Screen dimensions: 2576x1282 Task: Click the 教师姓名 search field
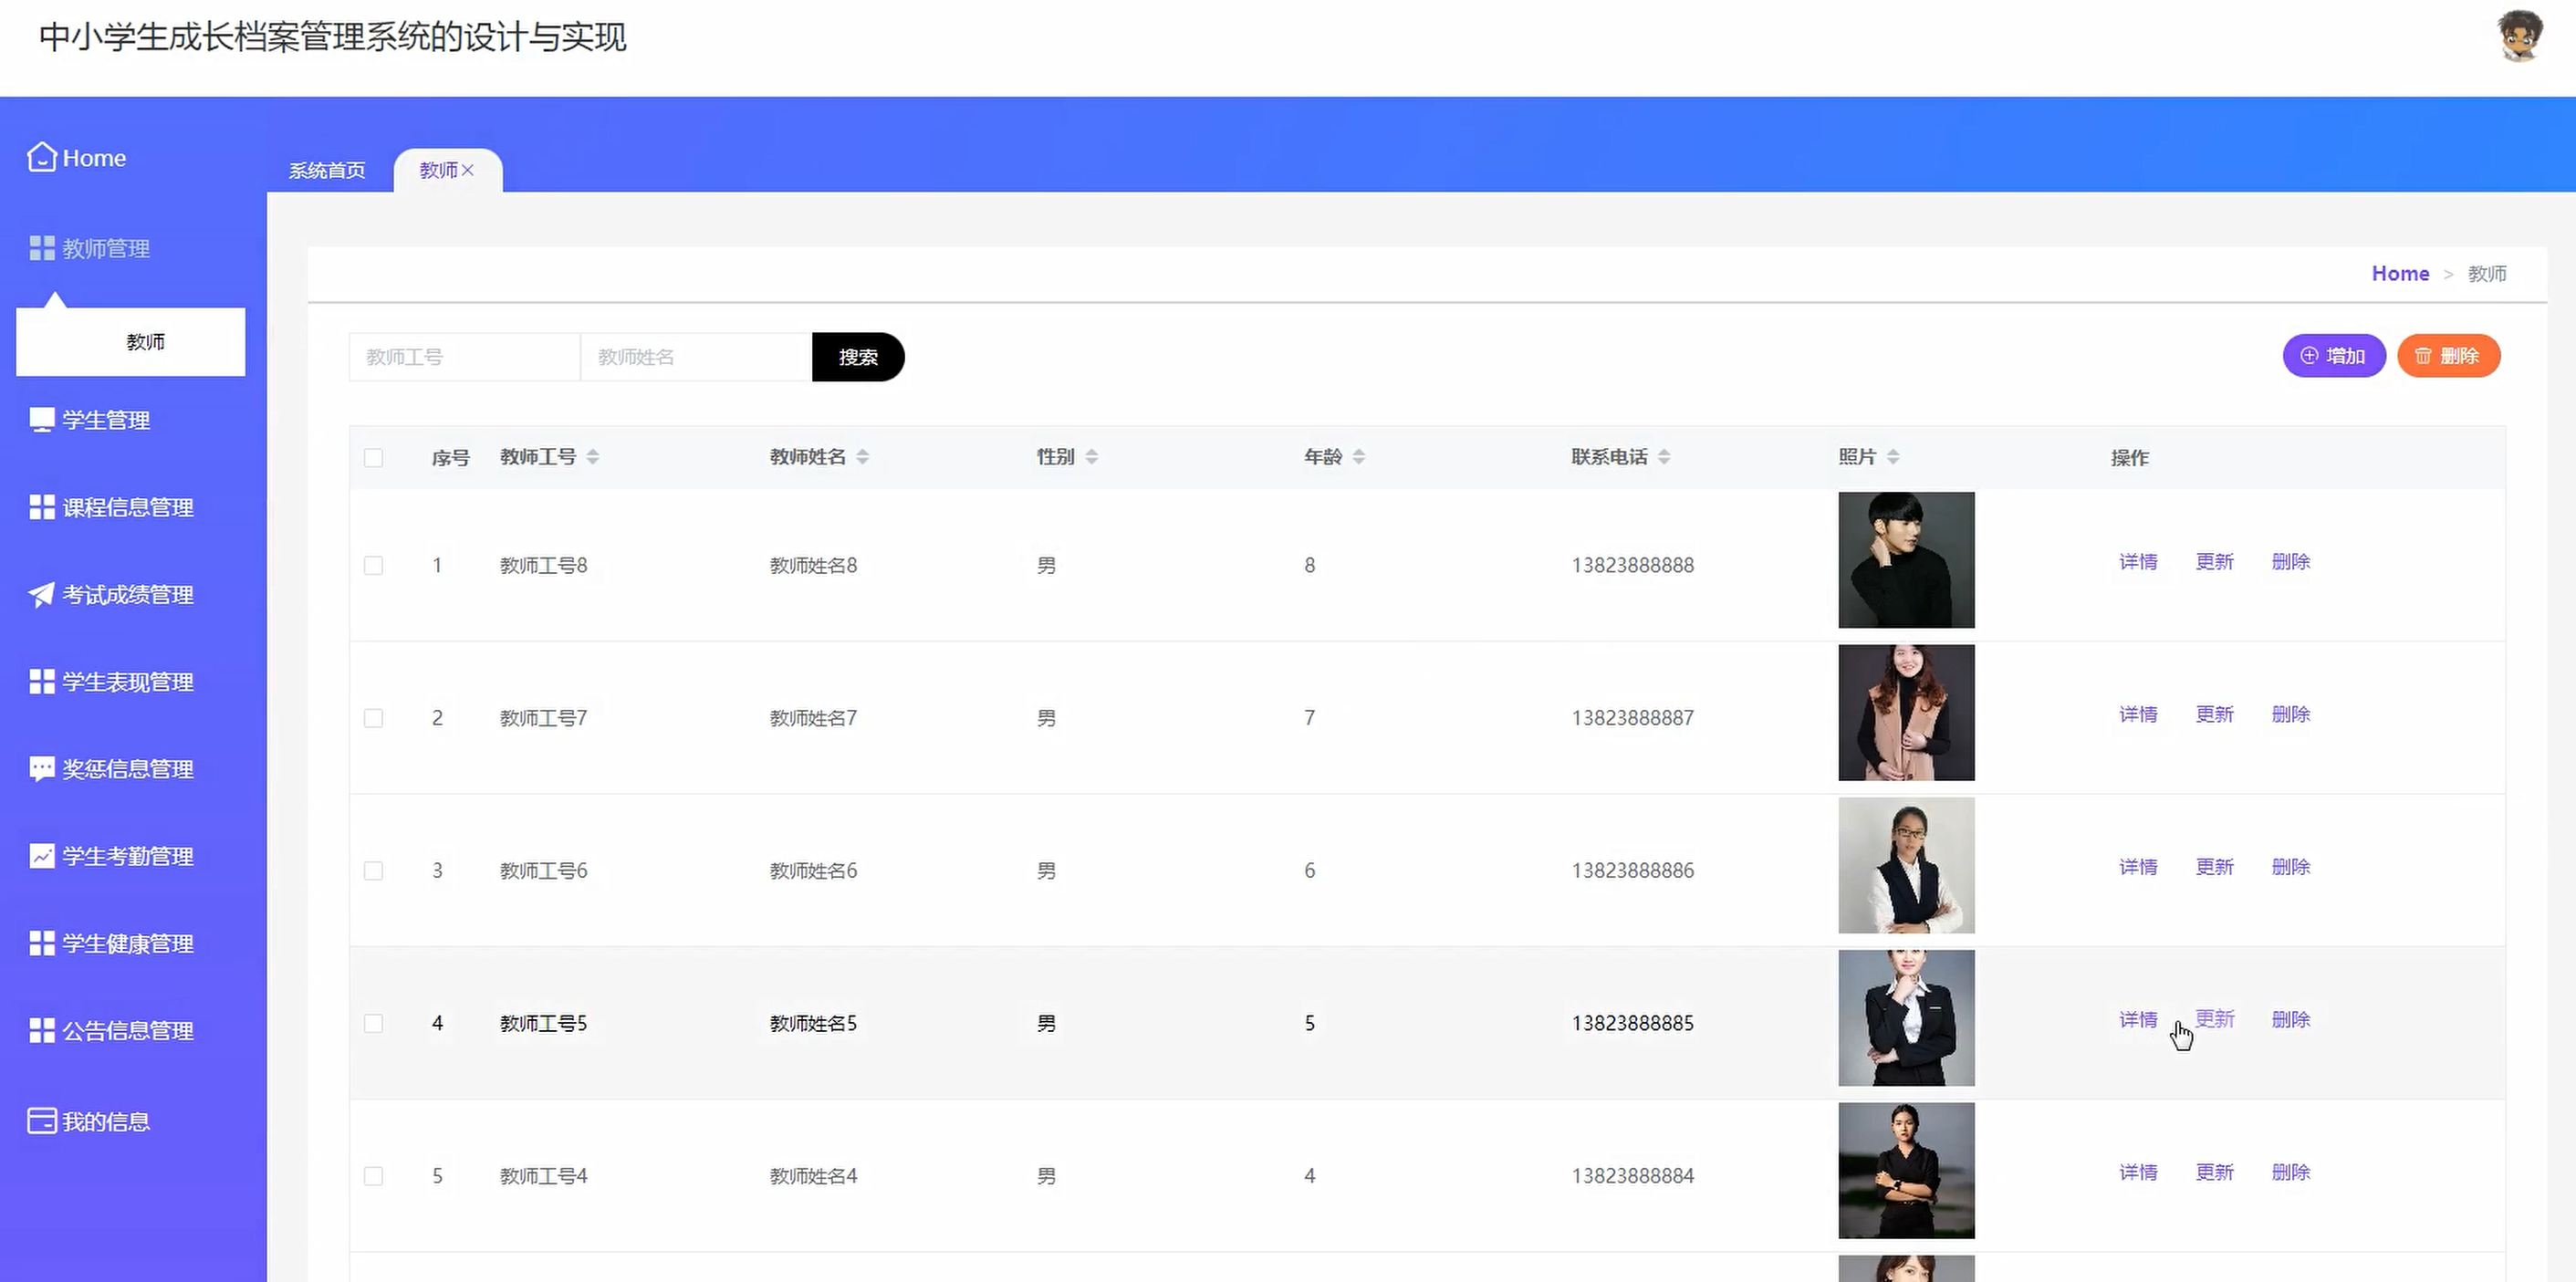tap(696, 357)
